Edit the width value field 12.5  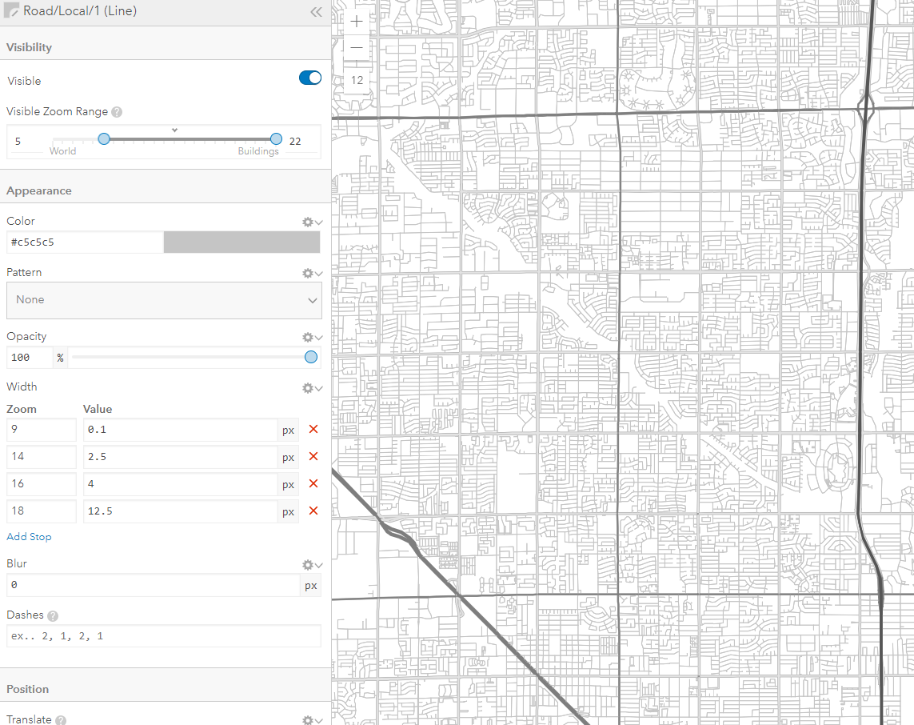click(180, 511)
